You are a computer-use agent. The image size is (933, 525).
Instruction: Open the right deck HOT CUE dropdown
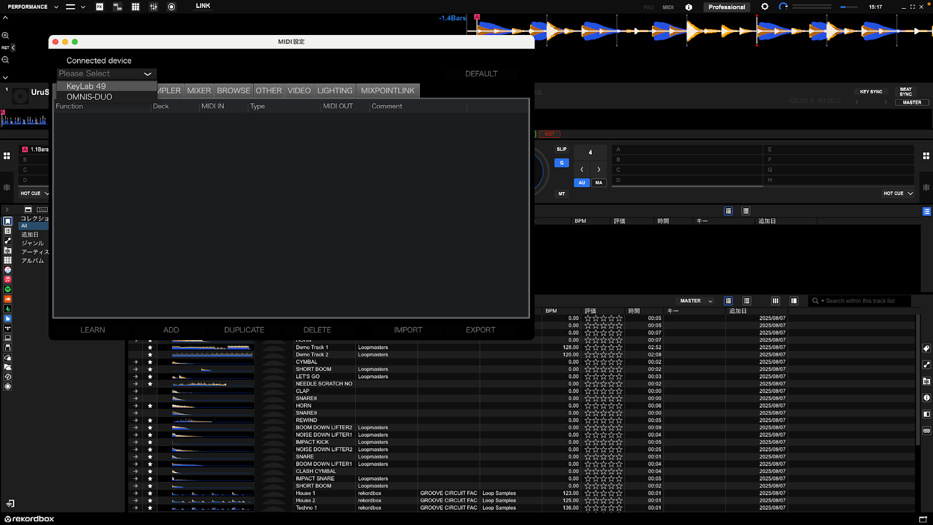click(x=897, y=194)
